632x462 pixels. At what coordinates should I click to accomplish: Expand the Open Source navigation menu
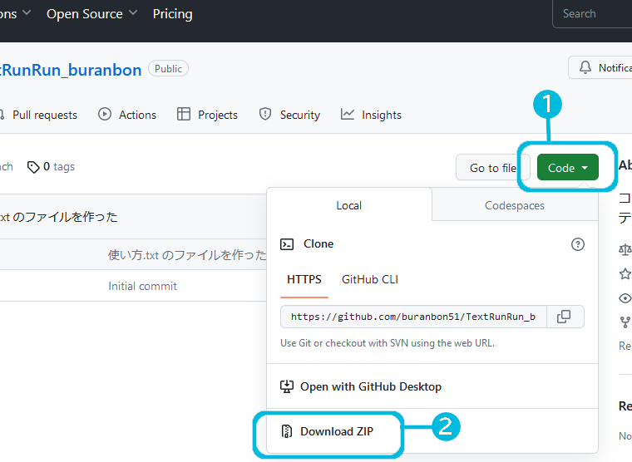(x=91, y=14)
